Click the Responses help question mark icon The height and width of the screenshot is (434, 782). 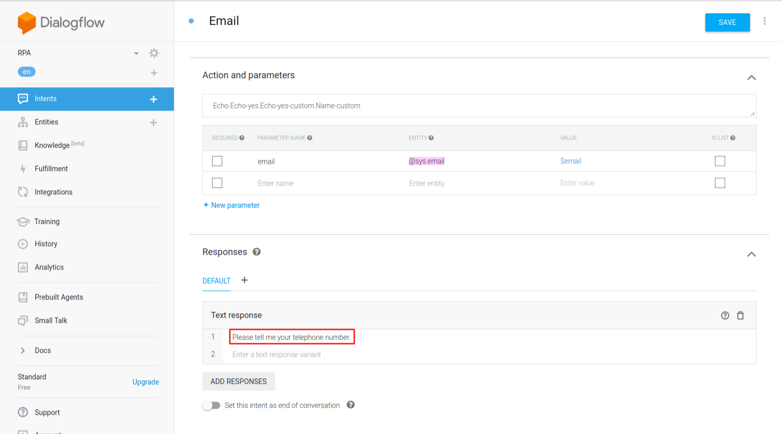coord(257,252)
